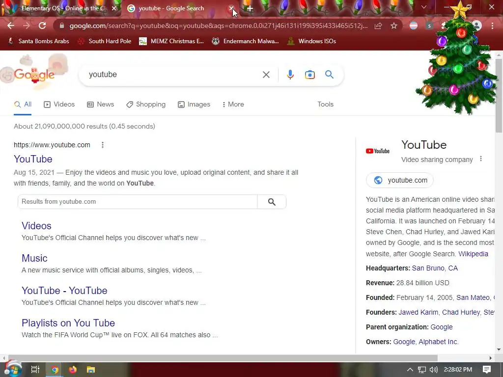The image size is (503, 377).
Task: Open options dots beside youtube.com result URL
Action: coord(103,145)
